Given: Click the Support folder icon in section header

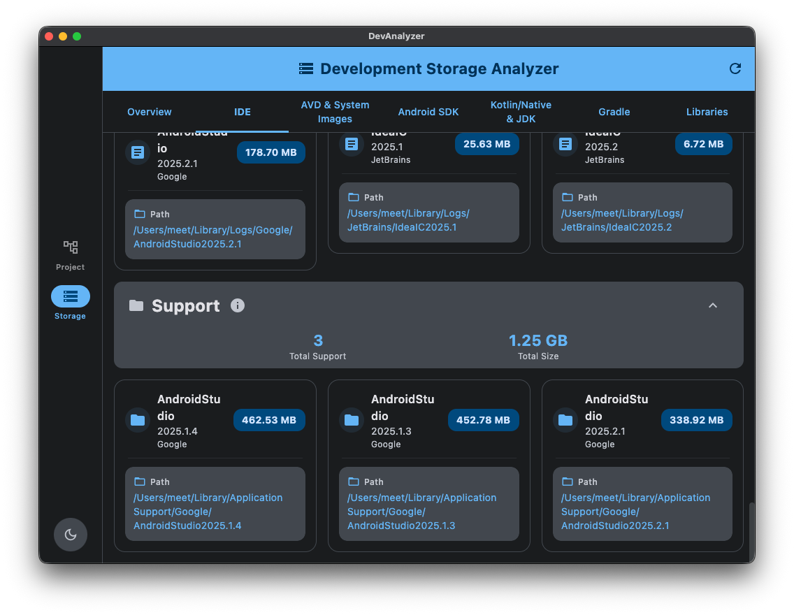Looking at the screenshot, I should [136, 305].
